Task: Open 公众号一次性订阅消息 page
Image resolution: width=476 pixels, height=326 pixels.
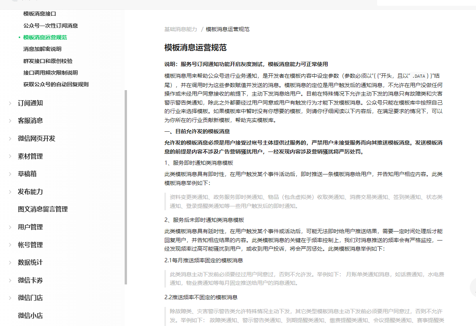Action: pyautogui.click(x=51, y=26)
